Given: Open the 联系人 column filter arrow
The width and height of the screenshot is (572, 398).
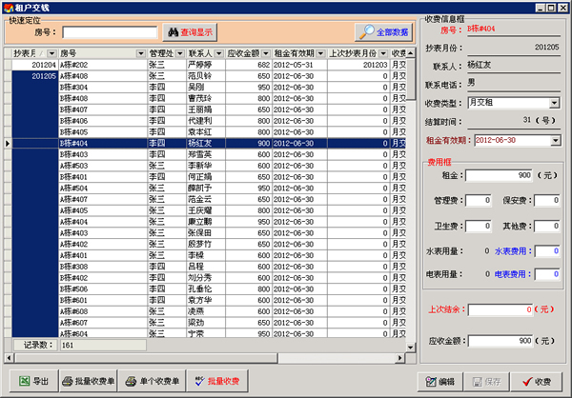Looking at the screenshot, I should (218, 54).
